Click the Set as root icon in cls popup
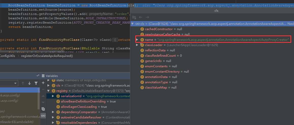The image size is (294, 125). point(134,17)
